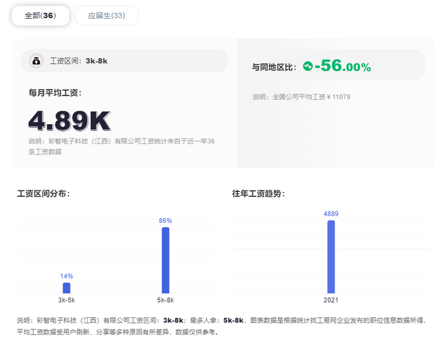The width and height of the screenshot is (436, 344).
Task: Click the note about 近一年36条工资数据
Action: click(122, 147)
